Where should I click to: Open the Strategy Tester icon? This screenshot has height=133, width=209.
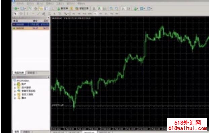(x=52, y=9)
